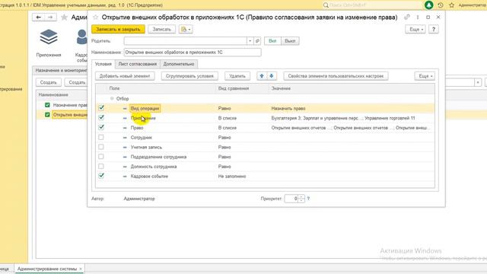
Task: Open Свойства элемента пользовательских настроек
Action: coord(336,76)
